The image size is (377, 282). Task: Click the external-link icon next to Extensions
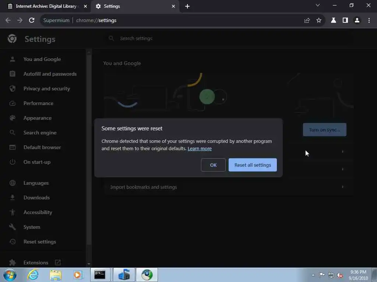pyautogui.click(x=58, y=263)
